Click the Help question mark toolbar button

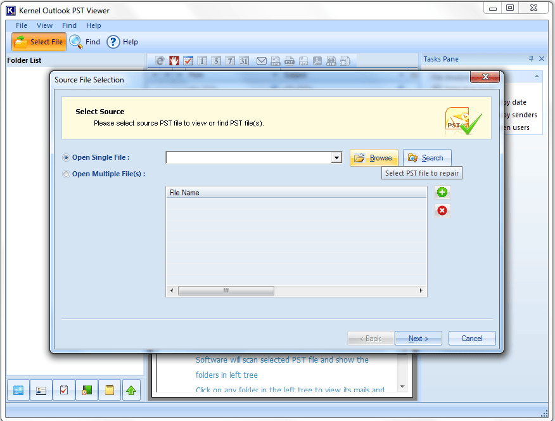pyautogui.click(x=122, y=42)
